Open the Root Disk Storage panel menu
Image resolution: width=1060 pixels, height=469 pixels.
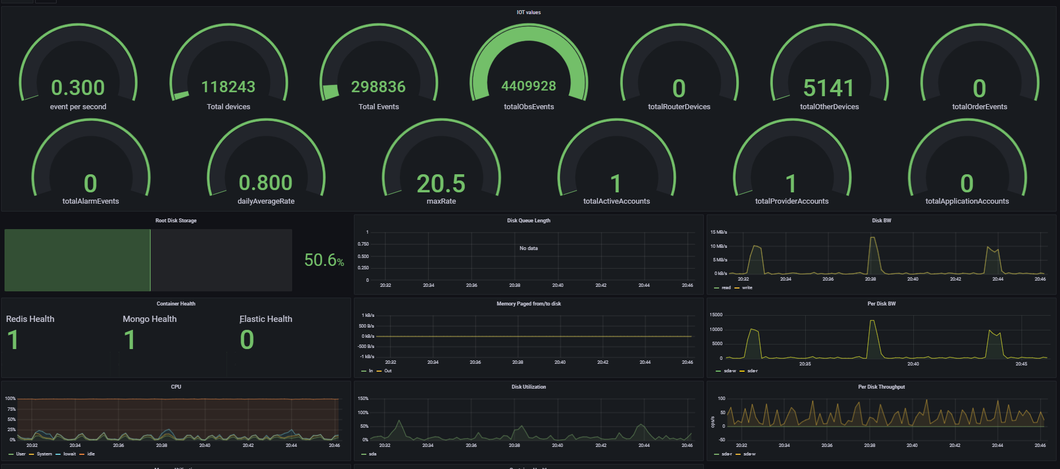click(x=176, y=221)
